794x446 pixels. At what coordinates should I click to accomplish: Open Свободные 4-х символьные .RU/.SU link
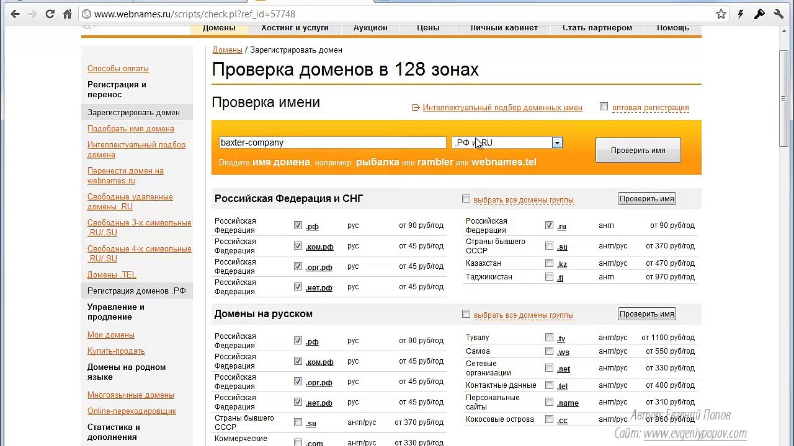[x=139, y=254]
